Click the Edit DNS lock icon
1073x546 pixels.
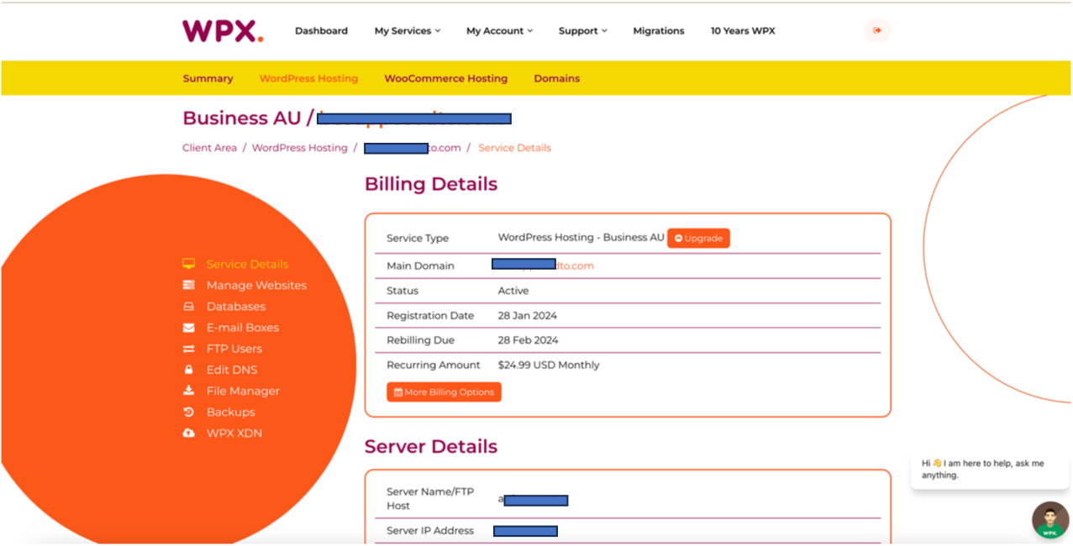pos(189,370)
